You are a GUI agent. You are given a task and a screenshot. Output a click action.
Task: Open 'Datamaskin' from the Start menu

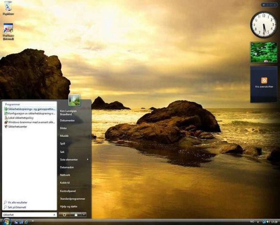(67, 167)
